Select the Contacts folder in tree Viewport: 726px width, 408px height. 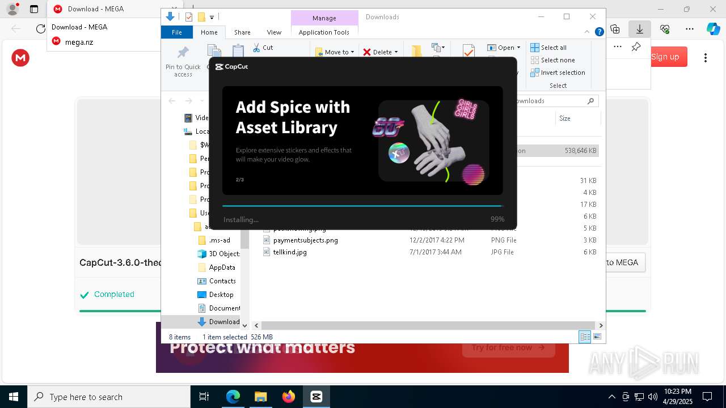tap(222, 281)
